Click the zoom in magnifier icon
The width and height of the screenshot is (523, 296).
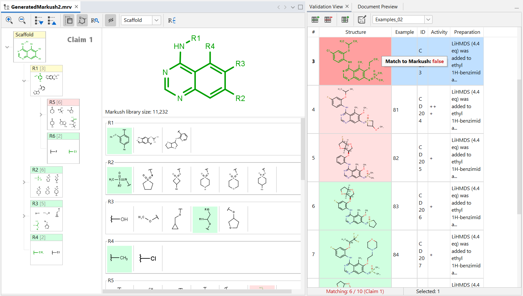point(9,20)
